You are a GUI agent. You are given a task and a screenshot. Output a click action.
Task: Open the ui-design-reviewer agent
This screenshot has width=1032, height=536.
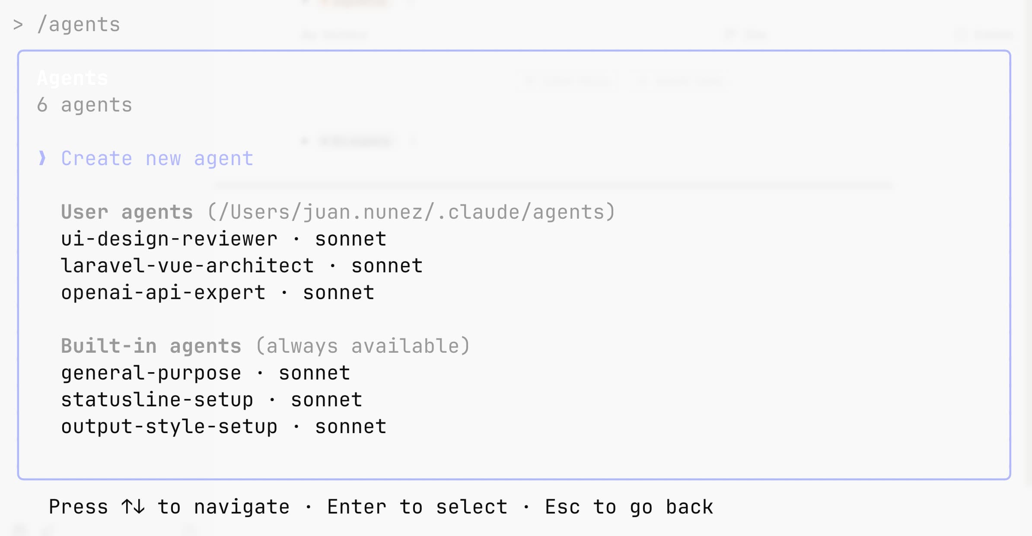tap(169, 239)
